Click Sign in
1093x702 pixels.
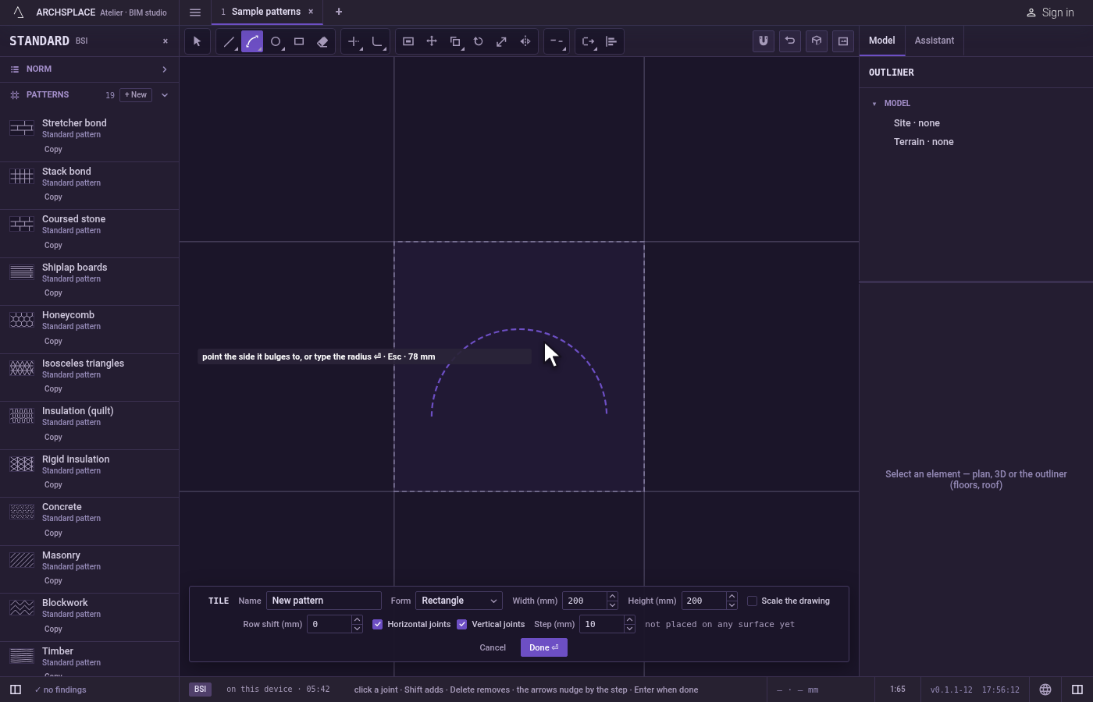(x=1049, y=12)
